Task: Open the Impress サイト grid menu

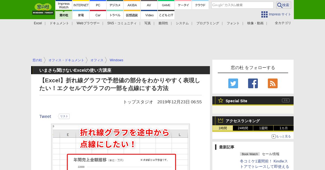Action: point(276,14)
